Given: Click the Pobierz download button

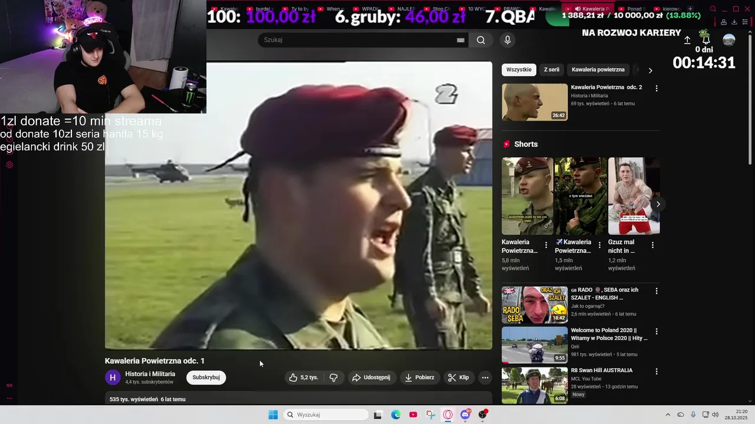Looking at the screenshot, I should point(419,377).
